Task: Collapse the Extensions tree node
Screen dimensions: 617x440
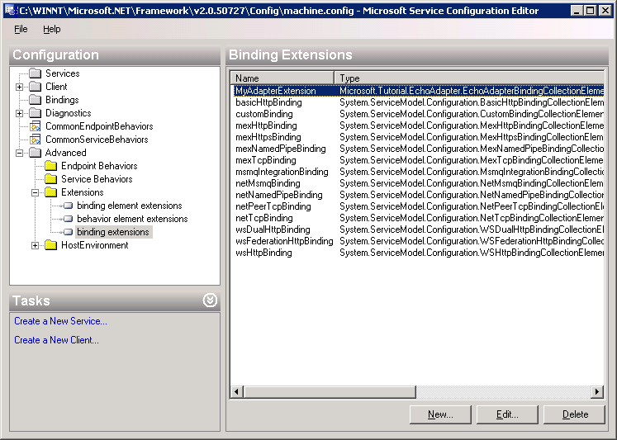Action: pyautogui.click(x=35, y=192)
